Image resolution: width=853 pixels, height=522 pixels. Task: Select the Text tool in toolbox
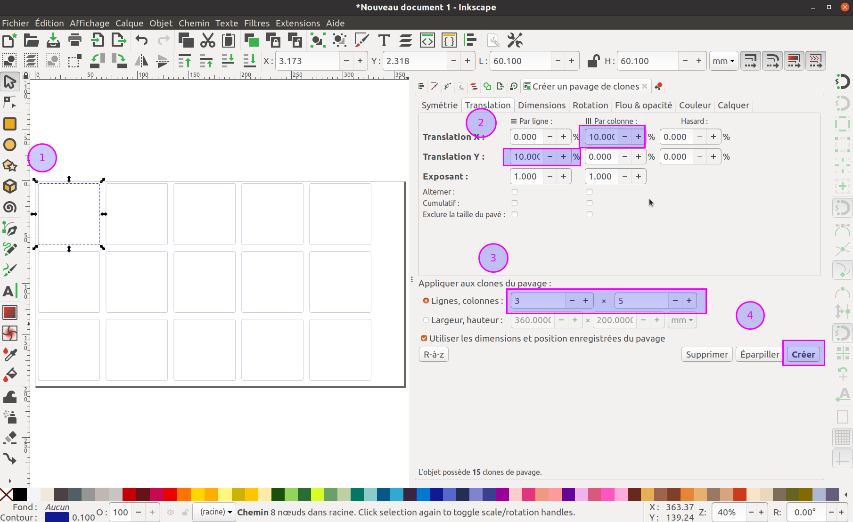10,291
